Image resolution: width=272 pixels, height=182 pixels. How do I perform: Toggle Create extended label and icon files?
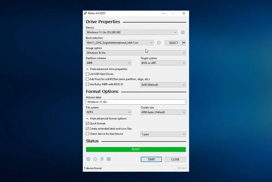click(x=87, y=129)
